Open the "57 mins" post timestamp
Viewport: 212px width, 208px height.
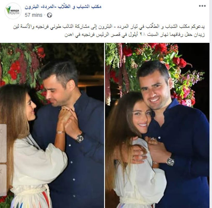pyautogui.click(x=34, y=15)
